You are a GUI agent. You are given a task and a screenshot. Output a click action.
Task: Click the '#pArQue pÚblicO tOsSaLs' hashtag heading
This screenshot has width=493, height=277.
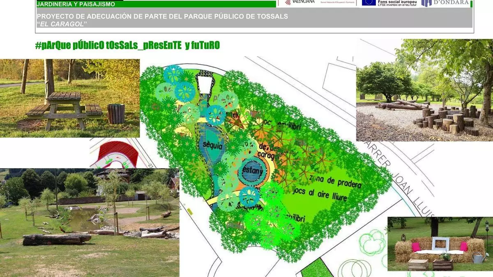pyautogui.click(x=128, y=46)
